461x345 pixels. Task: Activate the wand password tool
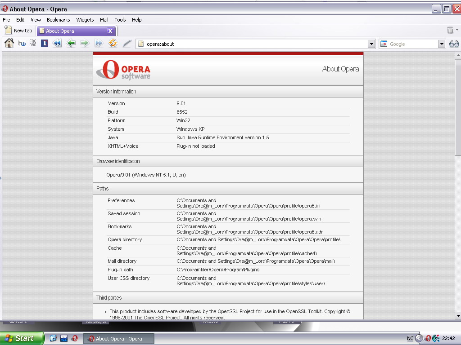127,44
